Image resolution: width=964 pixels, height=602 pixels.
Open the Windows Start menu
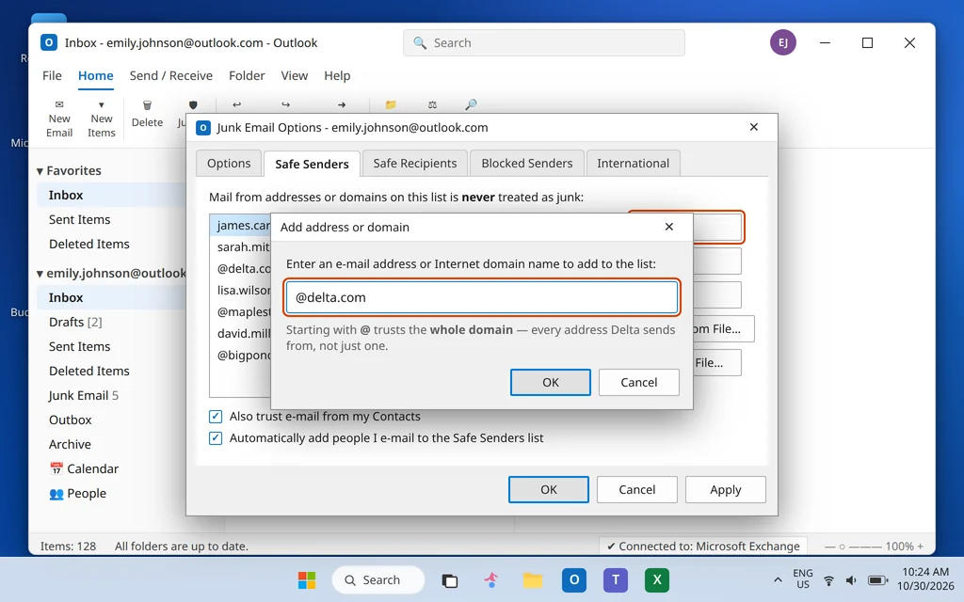[307, 579]
